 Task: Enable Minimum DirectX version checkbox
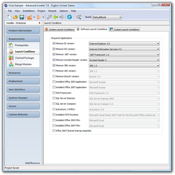coord(54,76)
